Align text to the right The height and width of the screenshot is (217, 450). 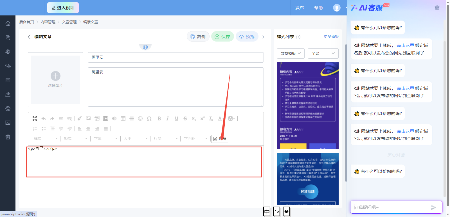97,129
